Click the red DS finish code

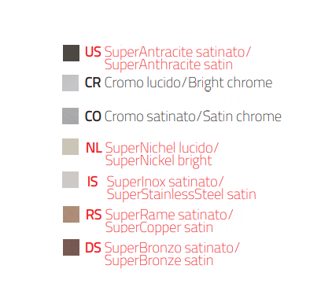click(93, 248)
